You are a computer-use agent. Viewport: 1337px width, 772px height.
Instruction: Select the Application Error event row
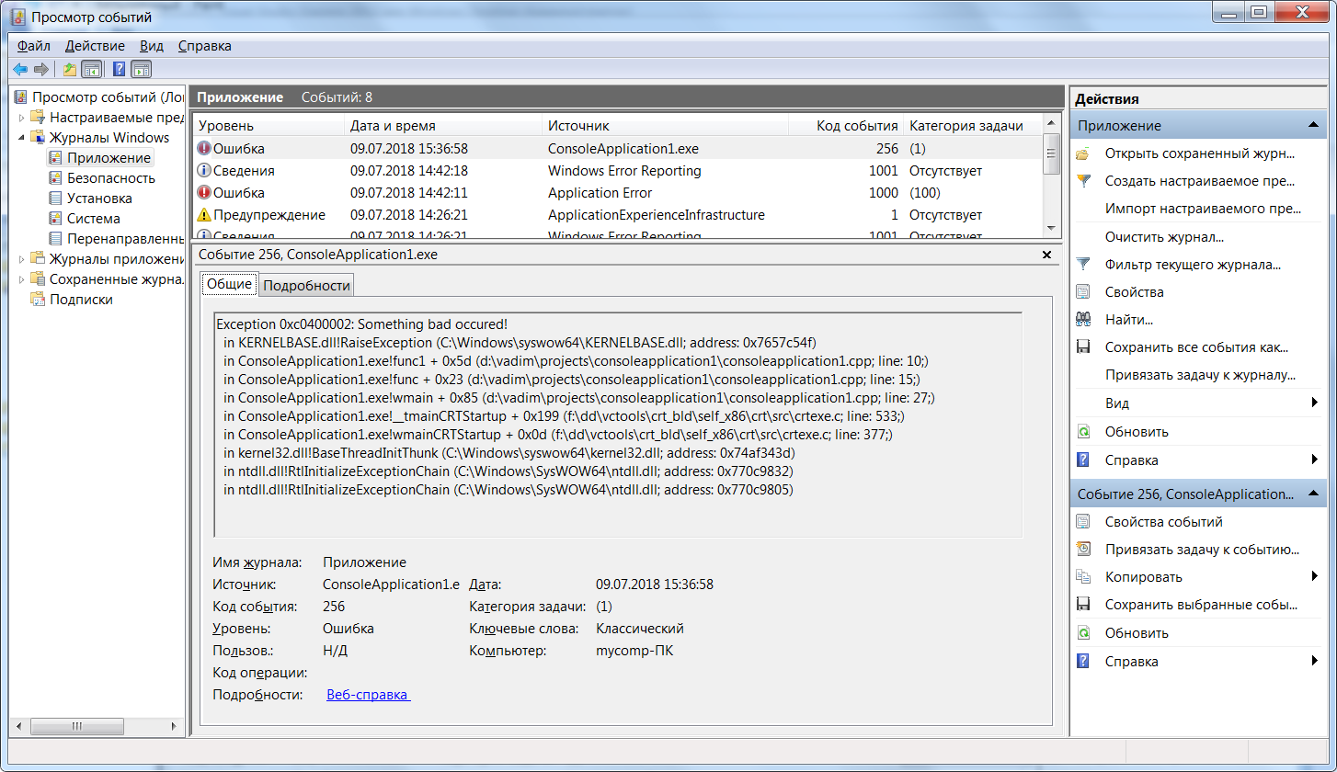(x=617, y=193)
